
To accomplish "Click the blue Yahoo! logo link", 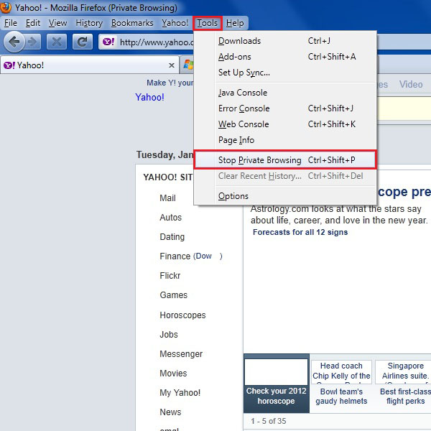I will pos(150,97).
